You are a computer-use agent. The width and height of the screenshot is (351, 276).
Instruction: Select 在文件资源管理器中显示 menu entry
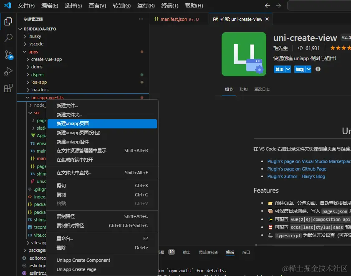click(x=102, y=151)
